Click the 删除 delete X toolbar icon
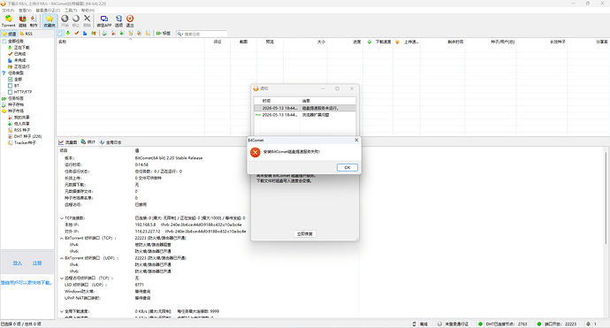Screen dimensions: 610x328 click(88, 21)
